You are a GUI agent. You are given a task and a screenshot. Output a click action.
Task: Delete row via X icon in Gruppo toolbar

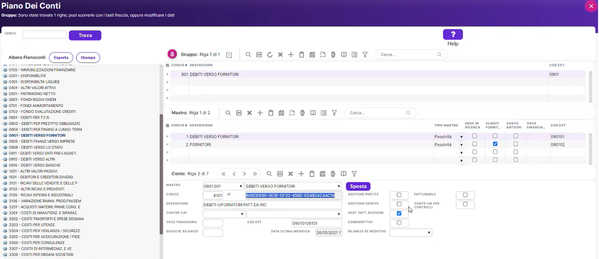(280, 55)
